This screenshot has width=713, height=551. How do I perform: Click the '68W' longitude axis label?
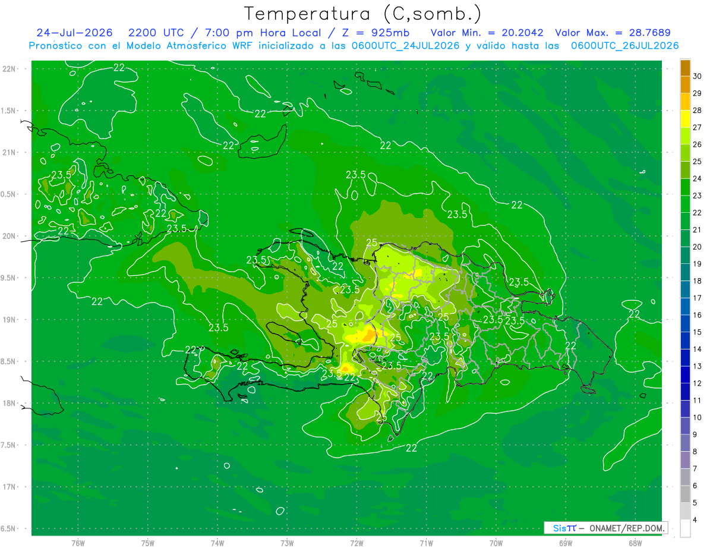point(635,543)
